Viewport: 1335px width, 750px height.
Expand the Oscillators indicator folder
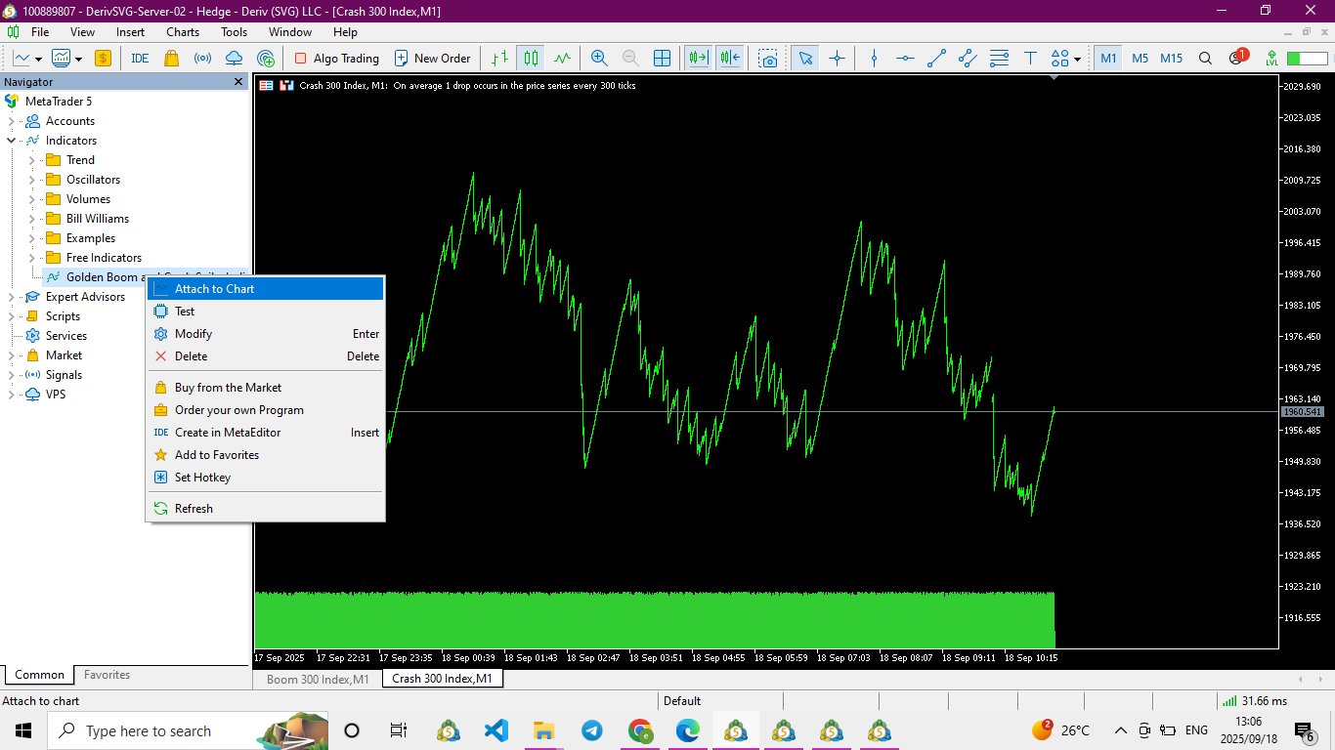point(31,180)
